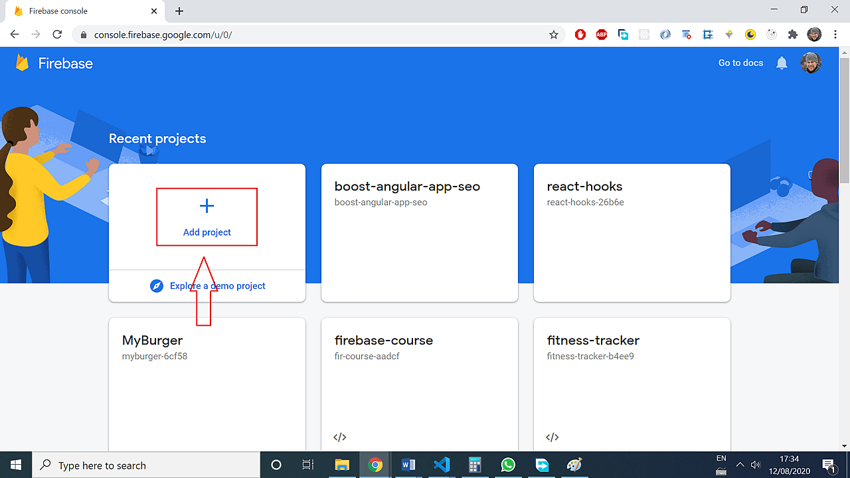Toggle the dark mode moon extension
The width and height of the screenshot is (850, 478).
(x=750, y=34)
